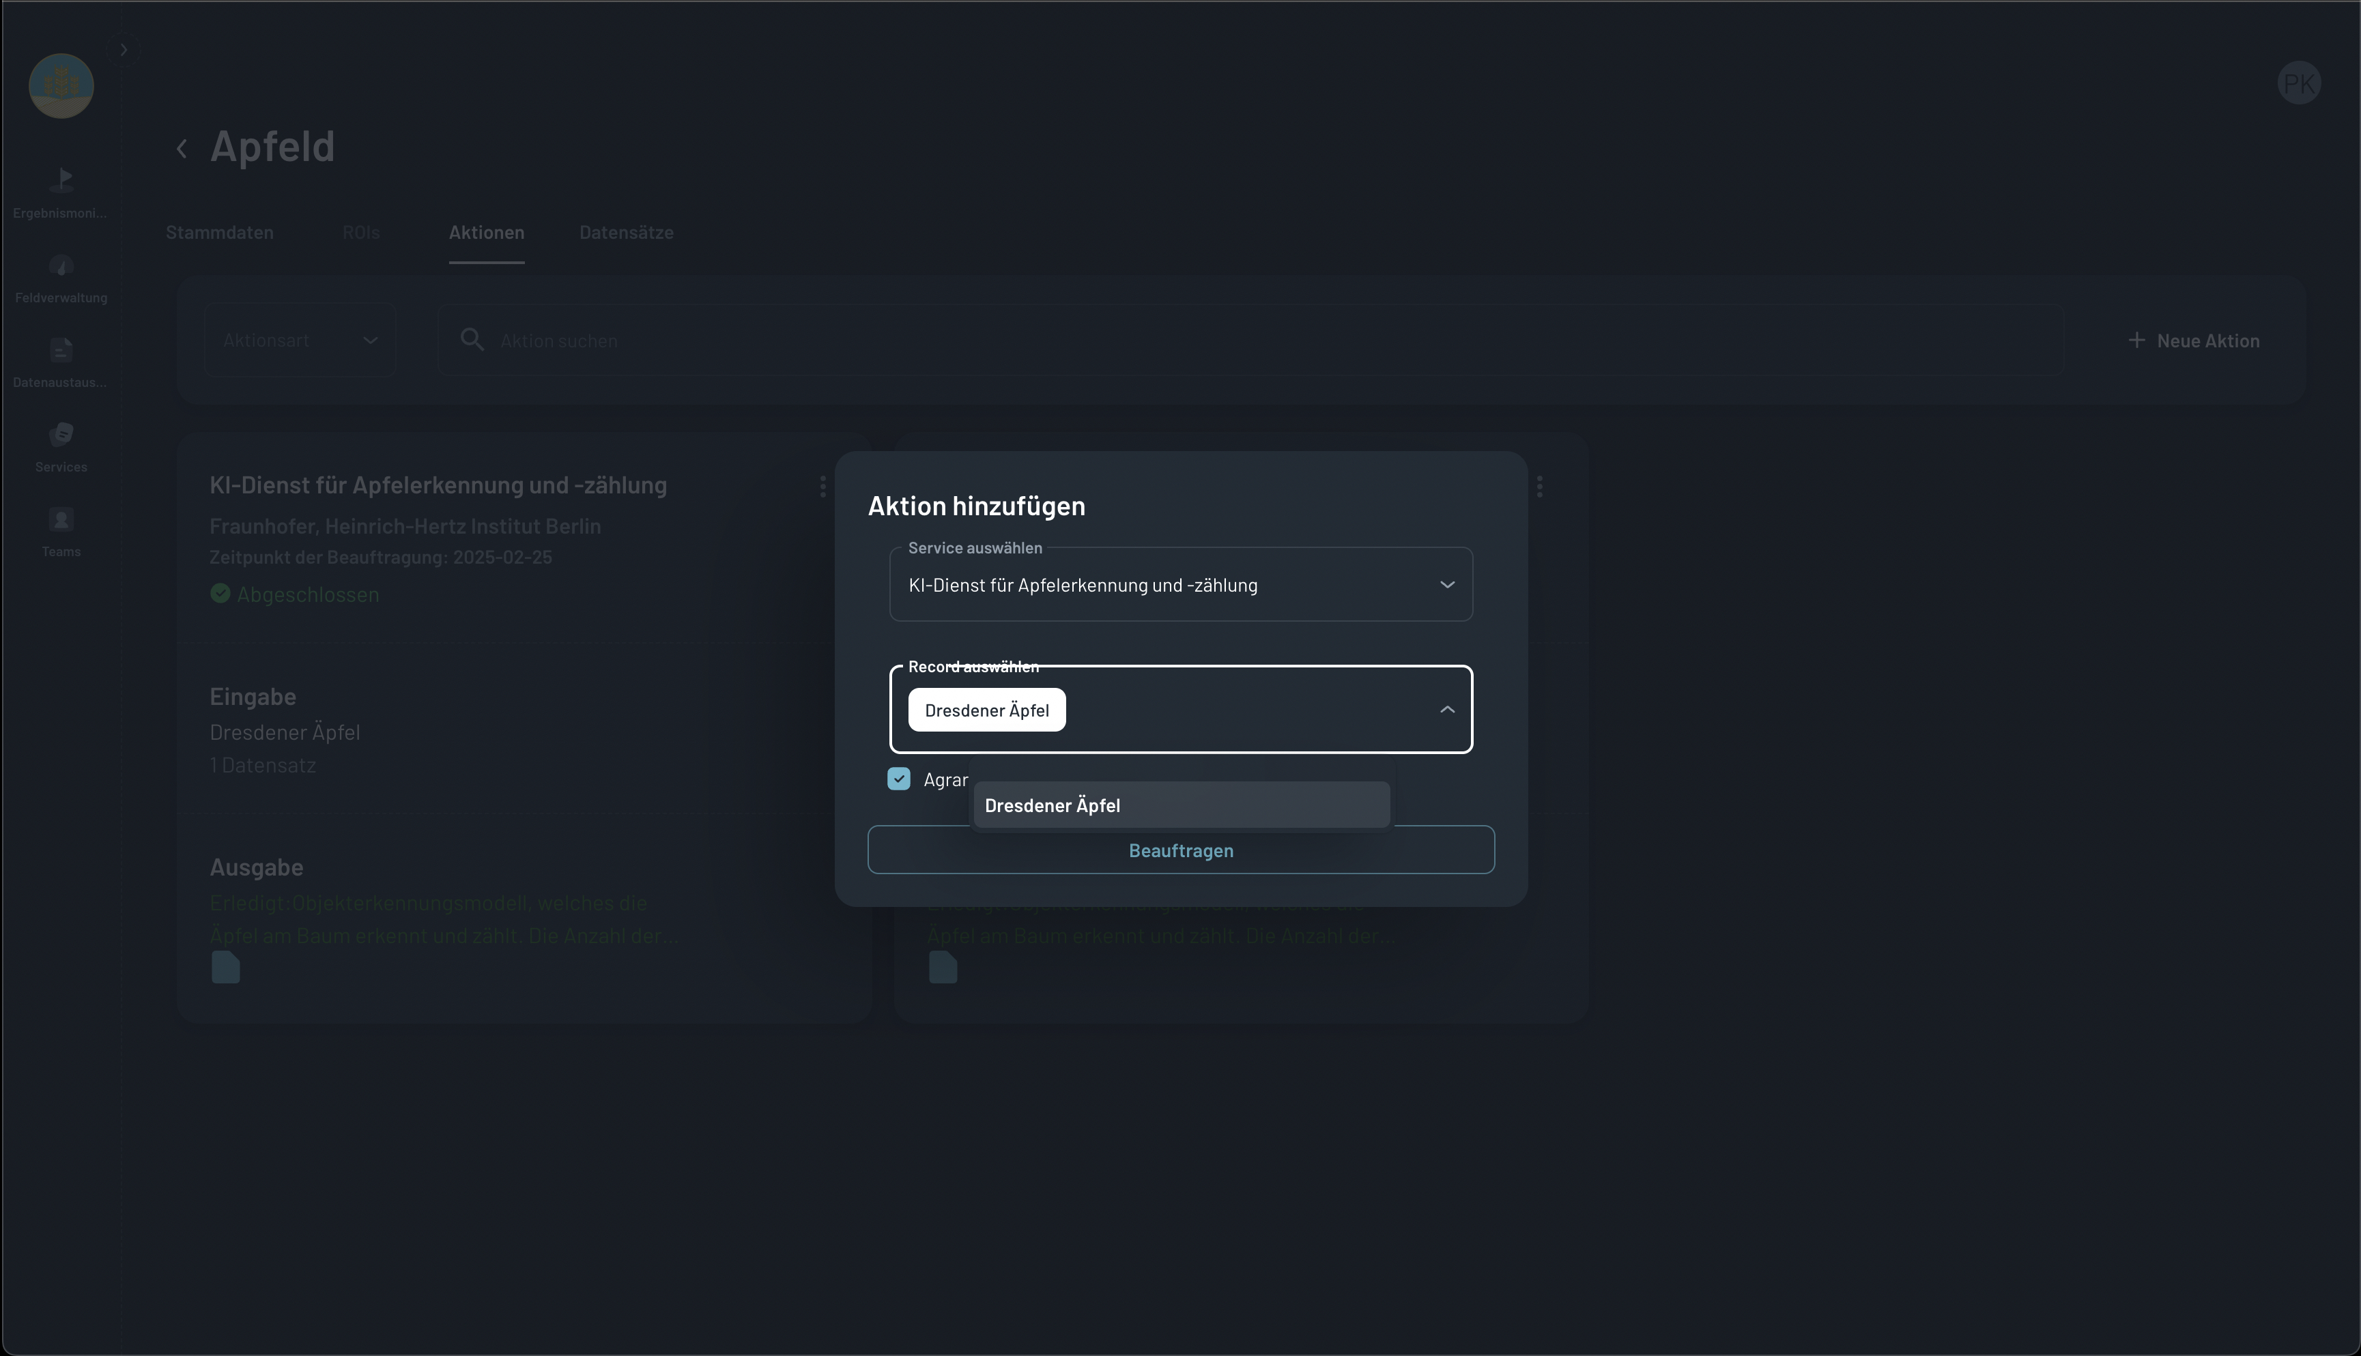Focus the Aktion suchen search field
2361x1356 pixels.
(1251, 340)
